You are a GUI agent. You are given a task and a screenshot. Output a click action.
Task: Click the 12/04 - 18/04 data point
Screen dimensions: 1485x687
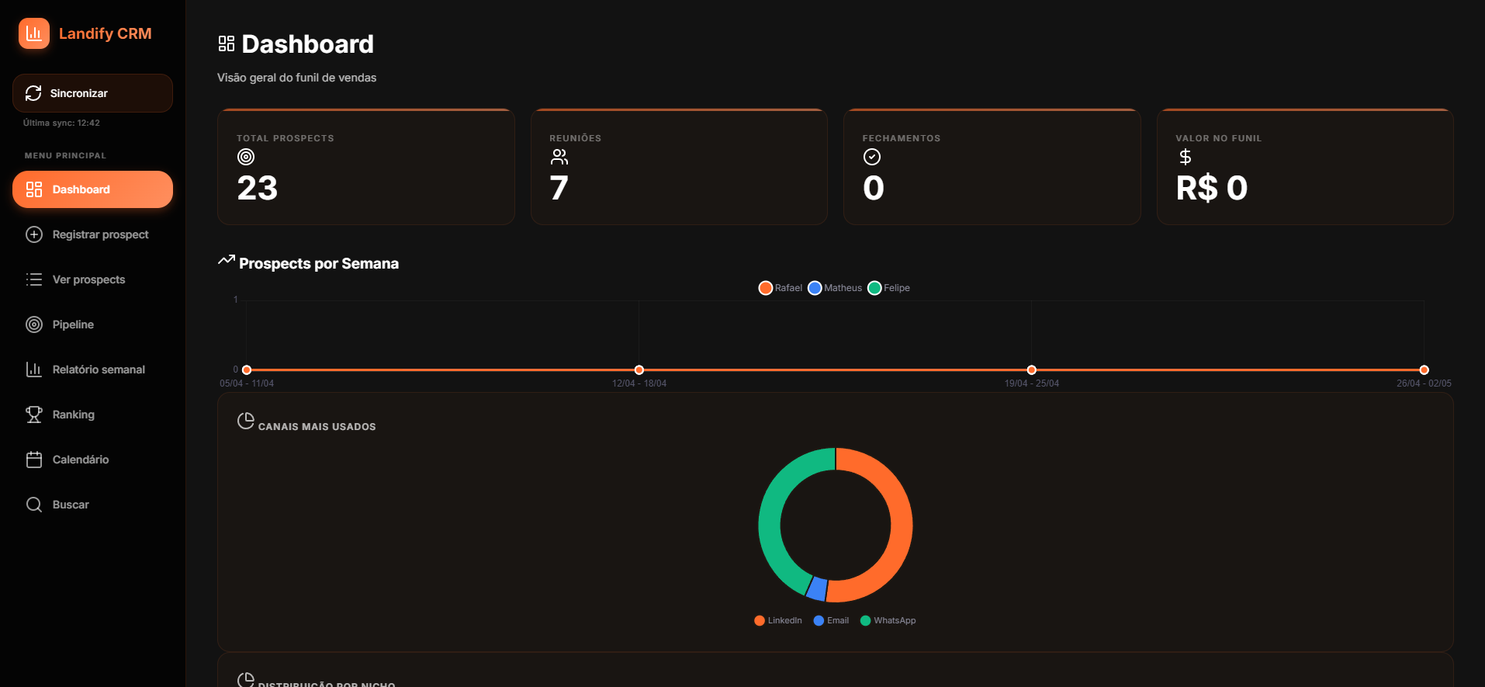[639, 370]
